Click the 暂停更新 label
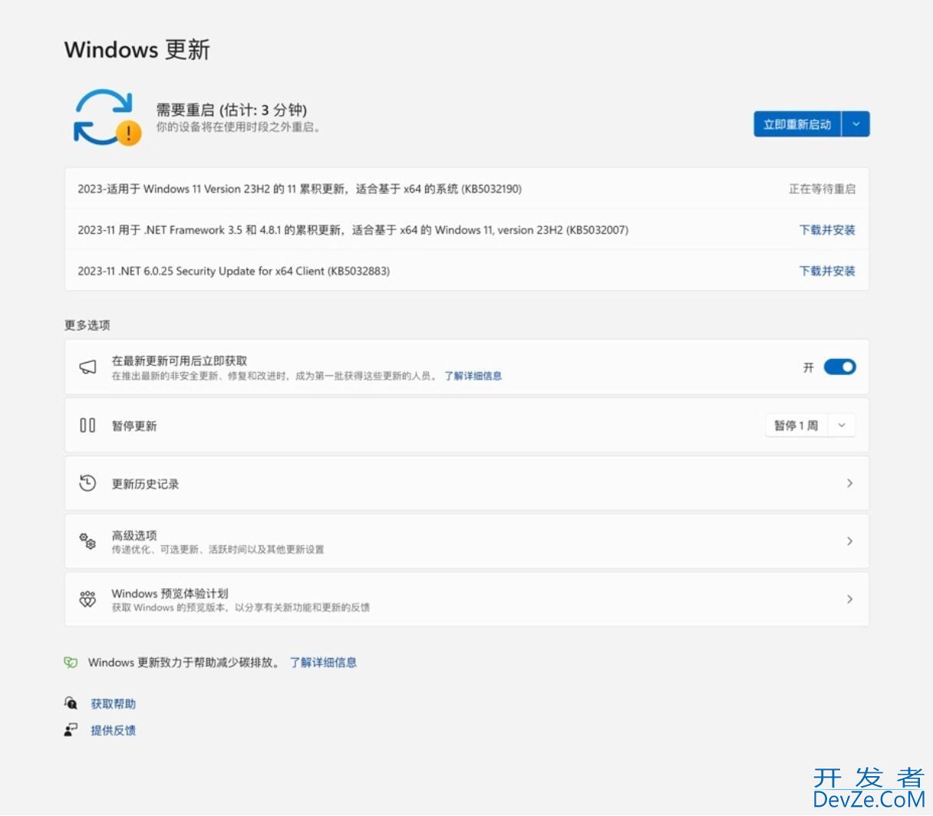 pos(134,426)
